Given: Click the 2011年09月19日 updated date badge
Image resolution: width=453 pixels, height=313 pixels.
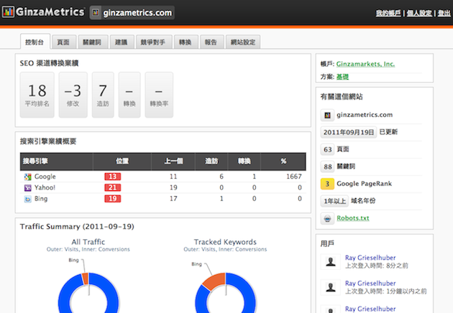Looking at the screenshot, I should 349,132.
